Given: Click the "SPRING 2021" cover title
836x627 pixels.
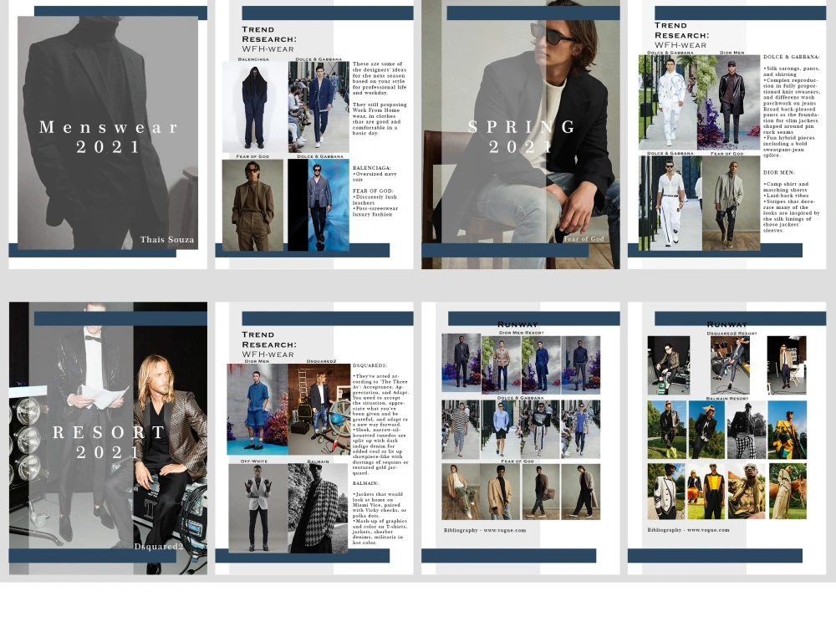Looking at the screenshot, I should (521, 136).
